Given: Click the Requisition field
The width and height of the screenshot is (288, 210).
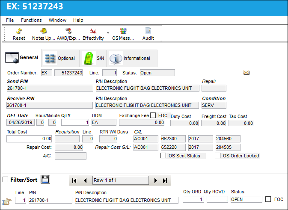Looking at the screenshot, I should point(67,139).
